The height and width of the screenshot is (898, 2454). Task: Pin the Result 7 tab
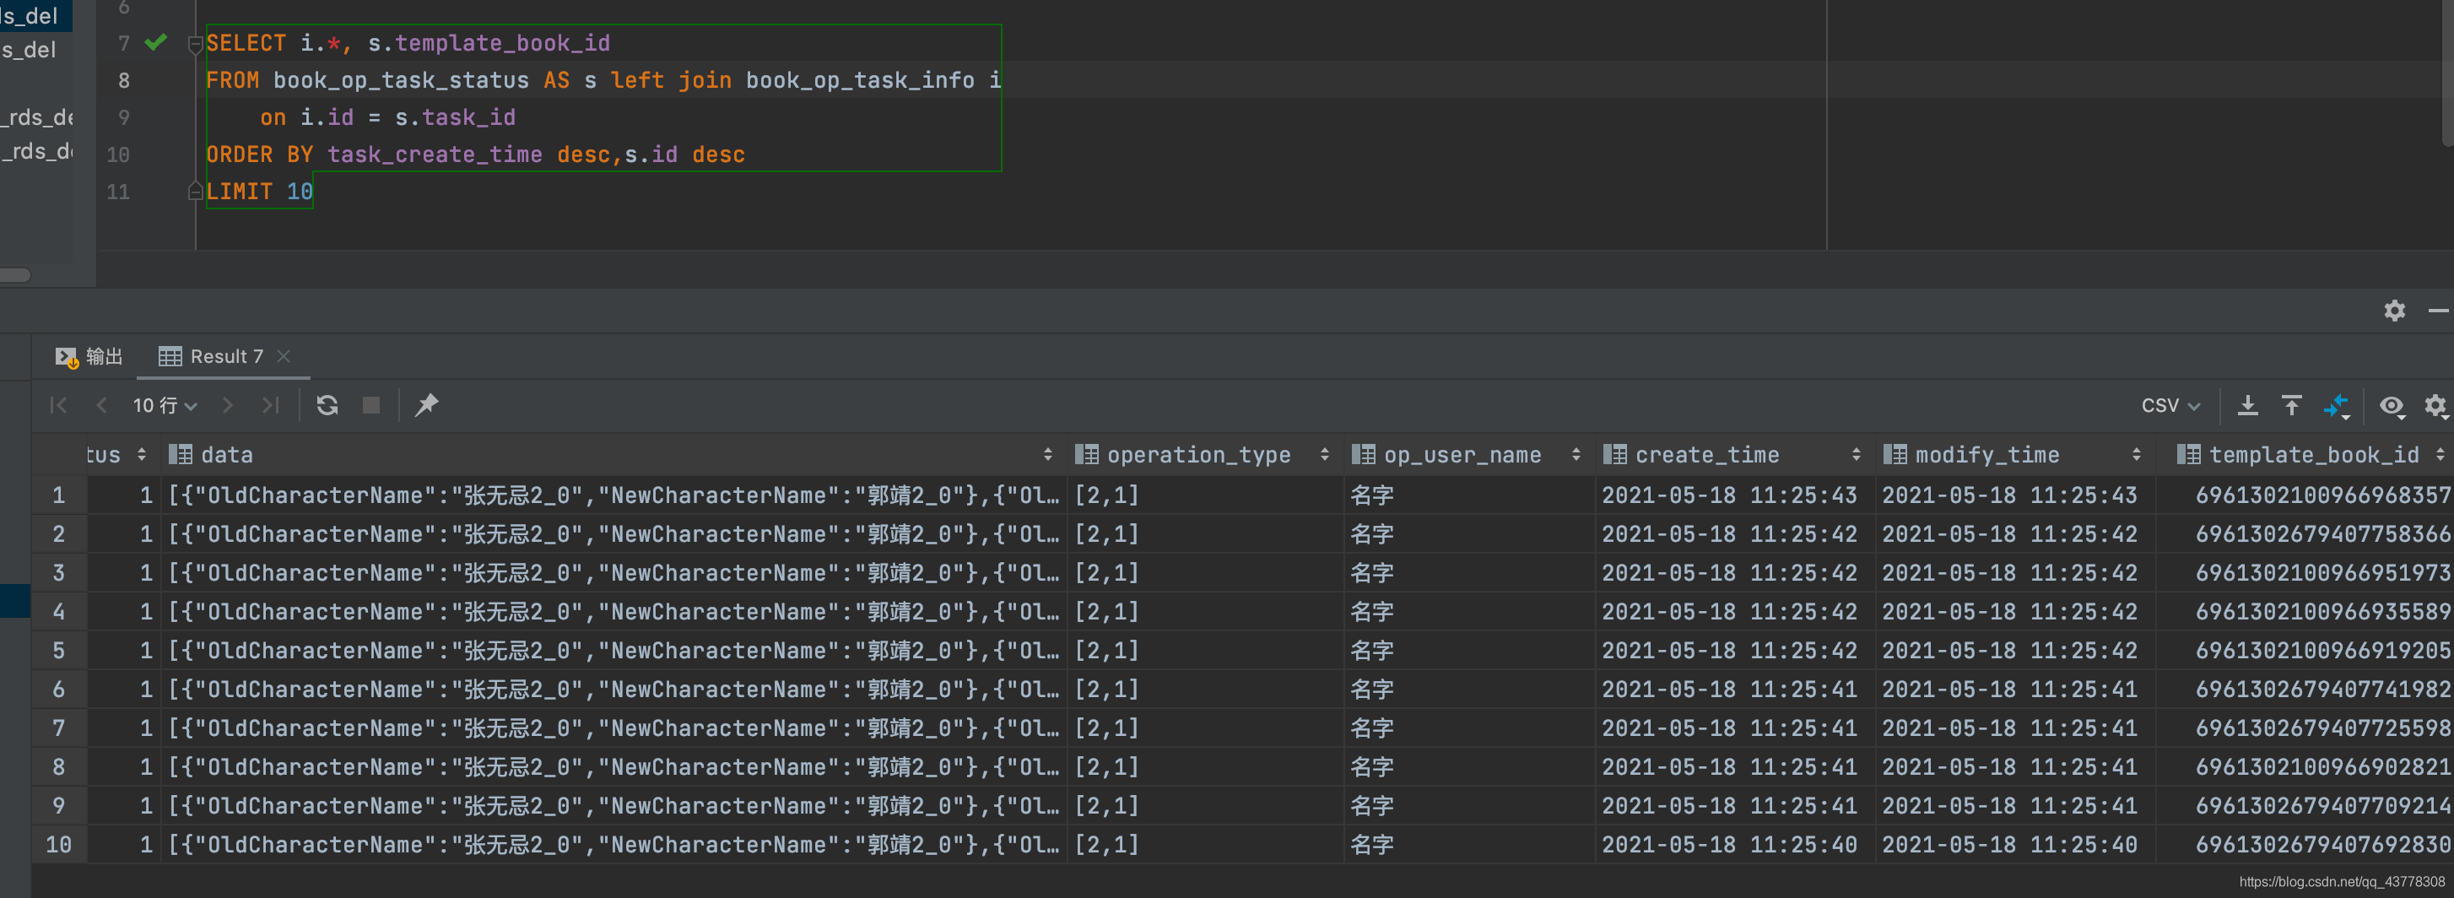427,406
